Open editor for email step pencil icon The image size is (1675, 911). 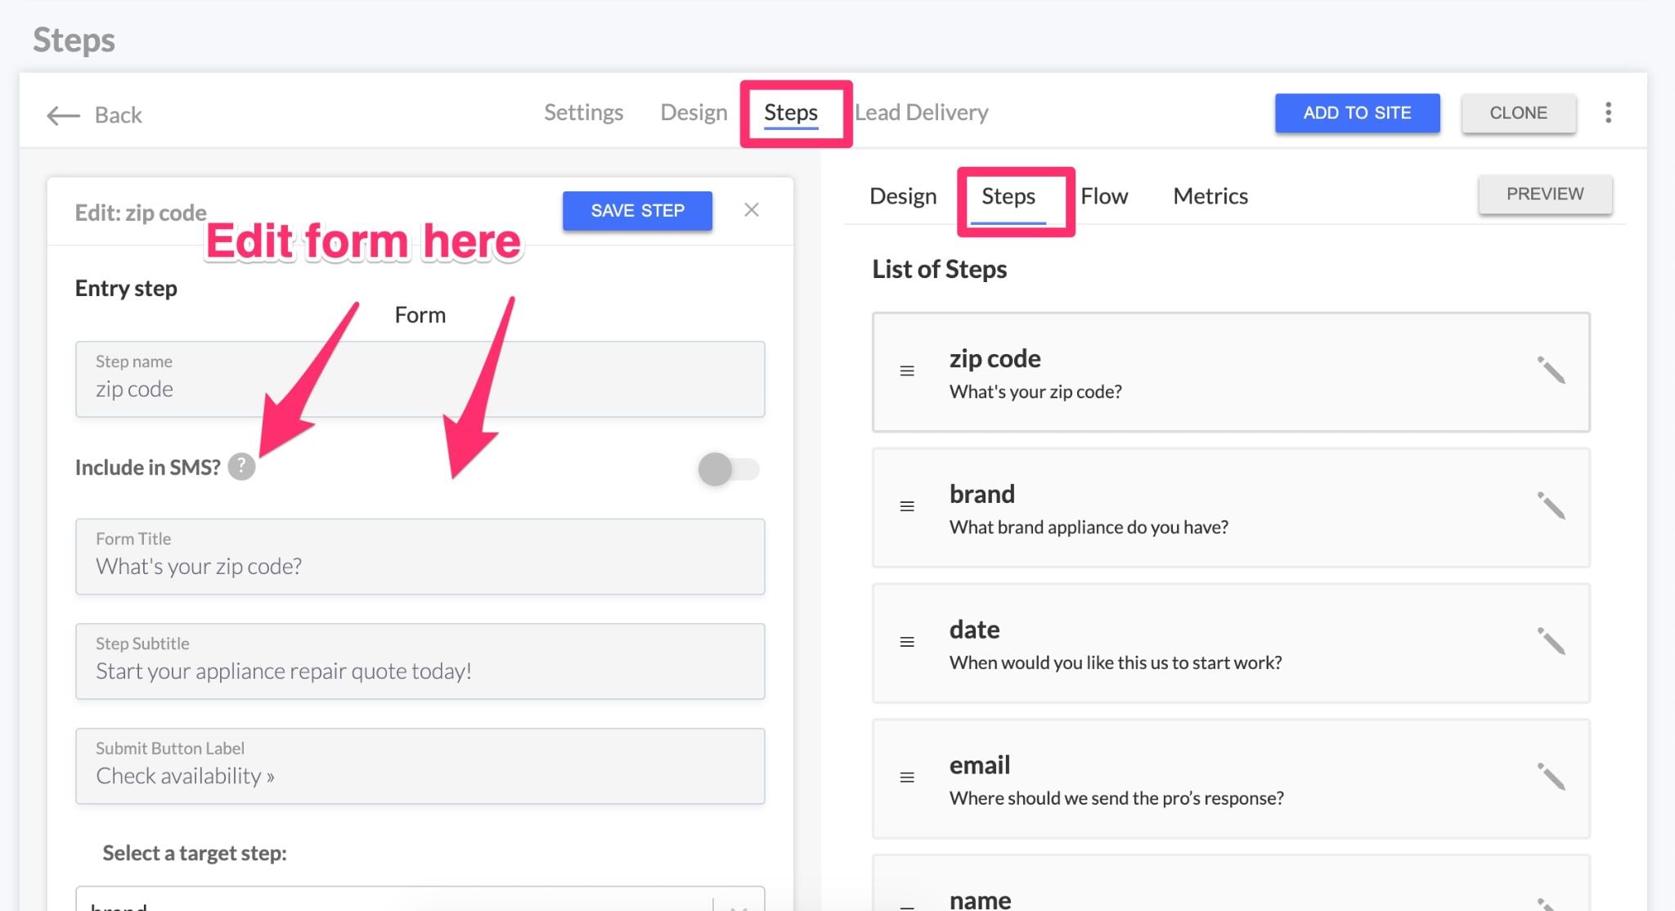tap(1550, 777)
